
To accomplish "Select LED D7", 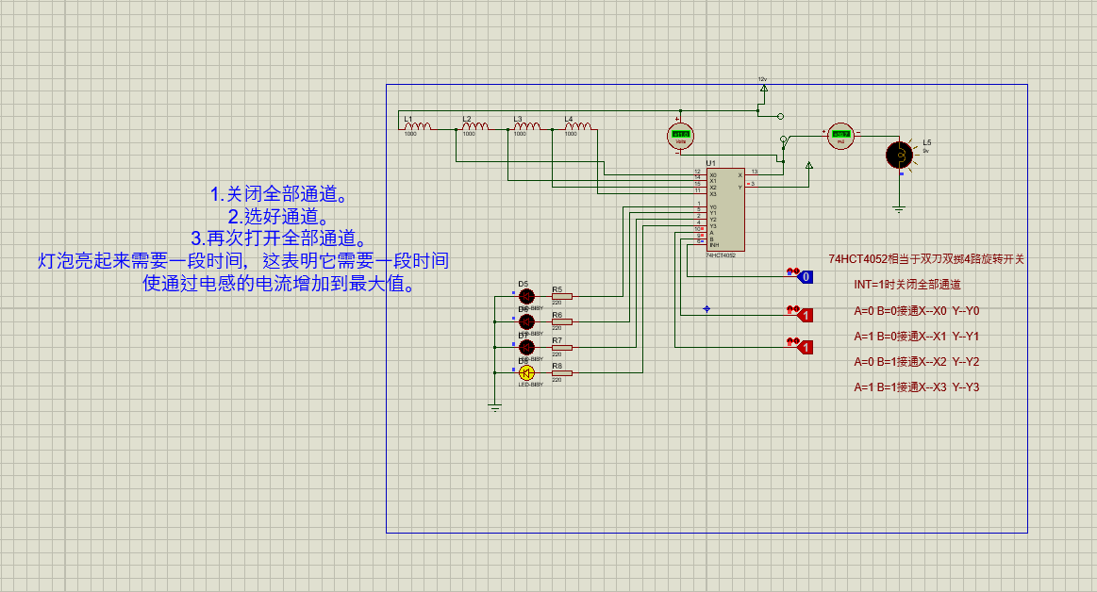I will tap(527, 347).
